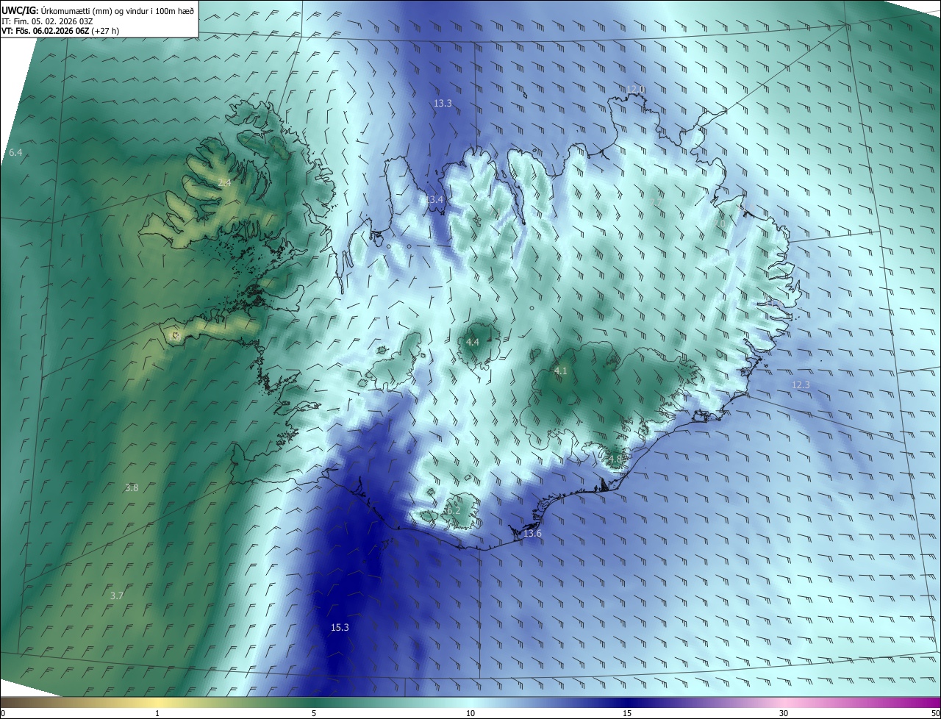
Task: Click the colour scale tick labelled 10
Action: tap(470, 713)
